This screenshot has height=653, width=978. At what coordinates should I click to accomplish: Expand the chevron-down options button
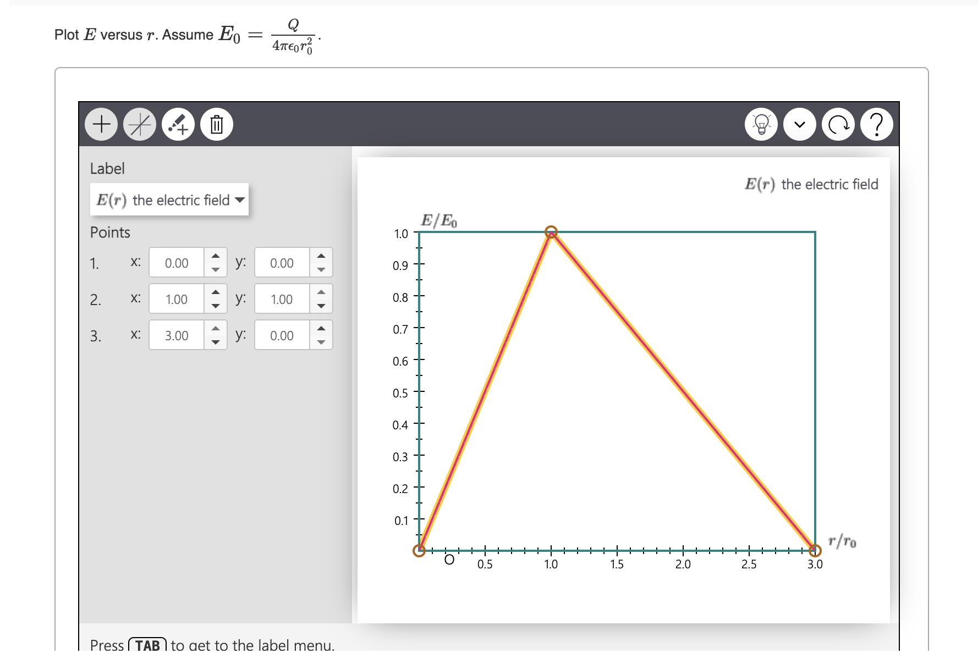tap(800, 125)
